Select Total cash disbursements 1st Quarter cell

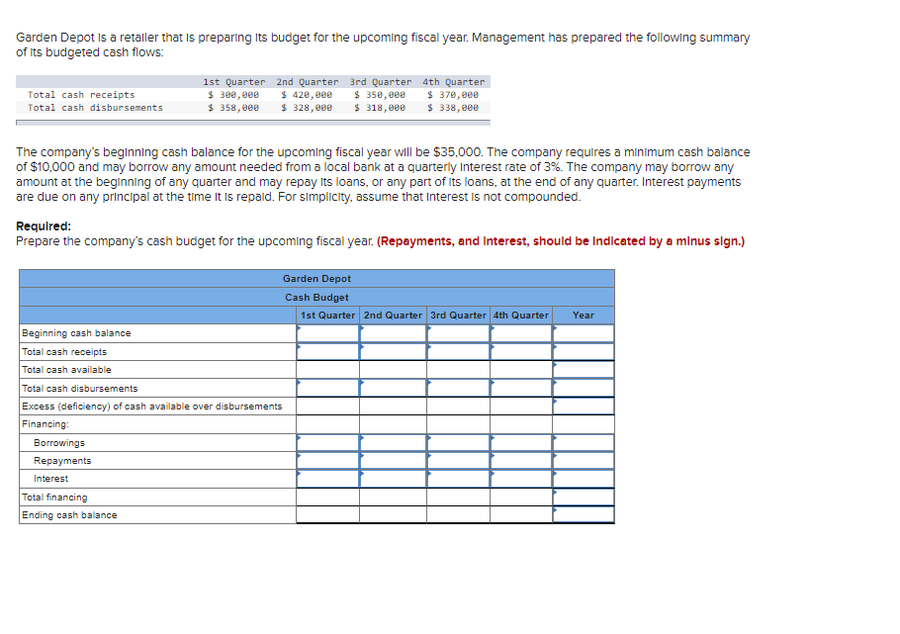tap(327, 388)
